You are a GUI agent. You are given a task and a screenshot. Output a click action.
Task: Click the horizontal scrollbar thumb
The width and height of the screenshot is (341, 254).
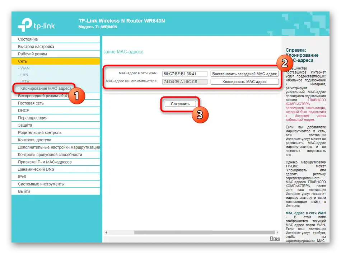point(205,232)
